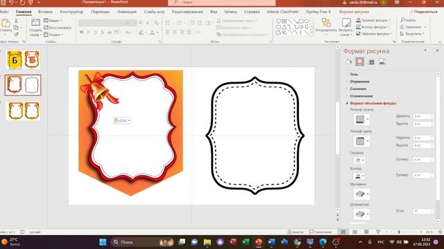Select slide 1 thumbnail with Б letters
Screen dimensions: 444x249
23,59
